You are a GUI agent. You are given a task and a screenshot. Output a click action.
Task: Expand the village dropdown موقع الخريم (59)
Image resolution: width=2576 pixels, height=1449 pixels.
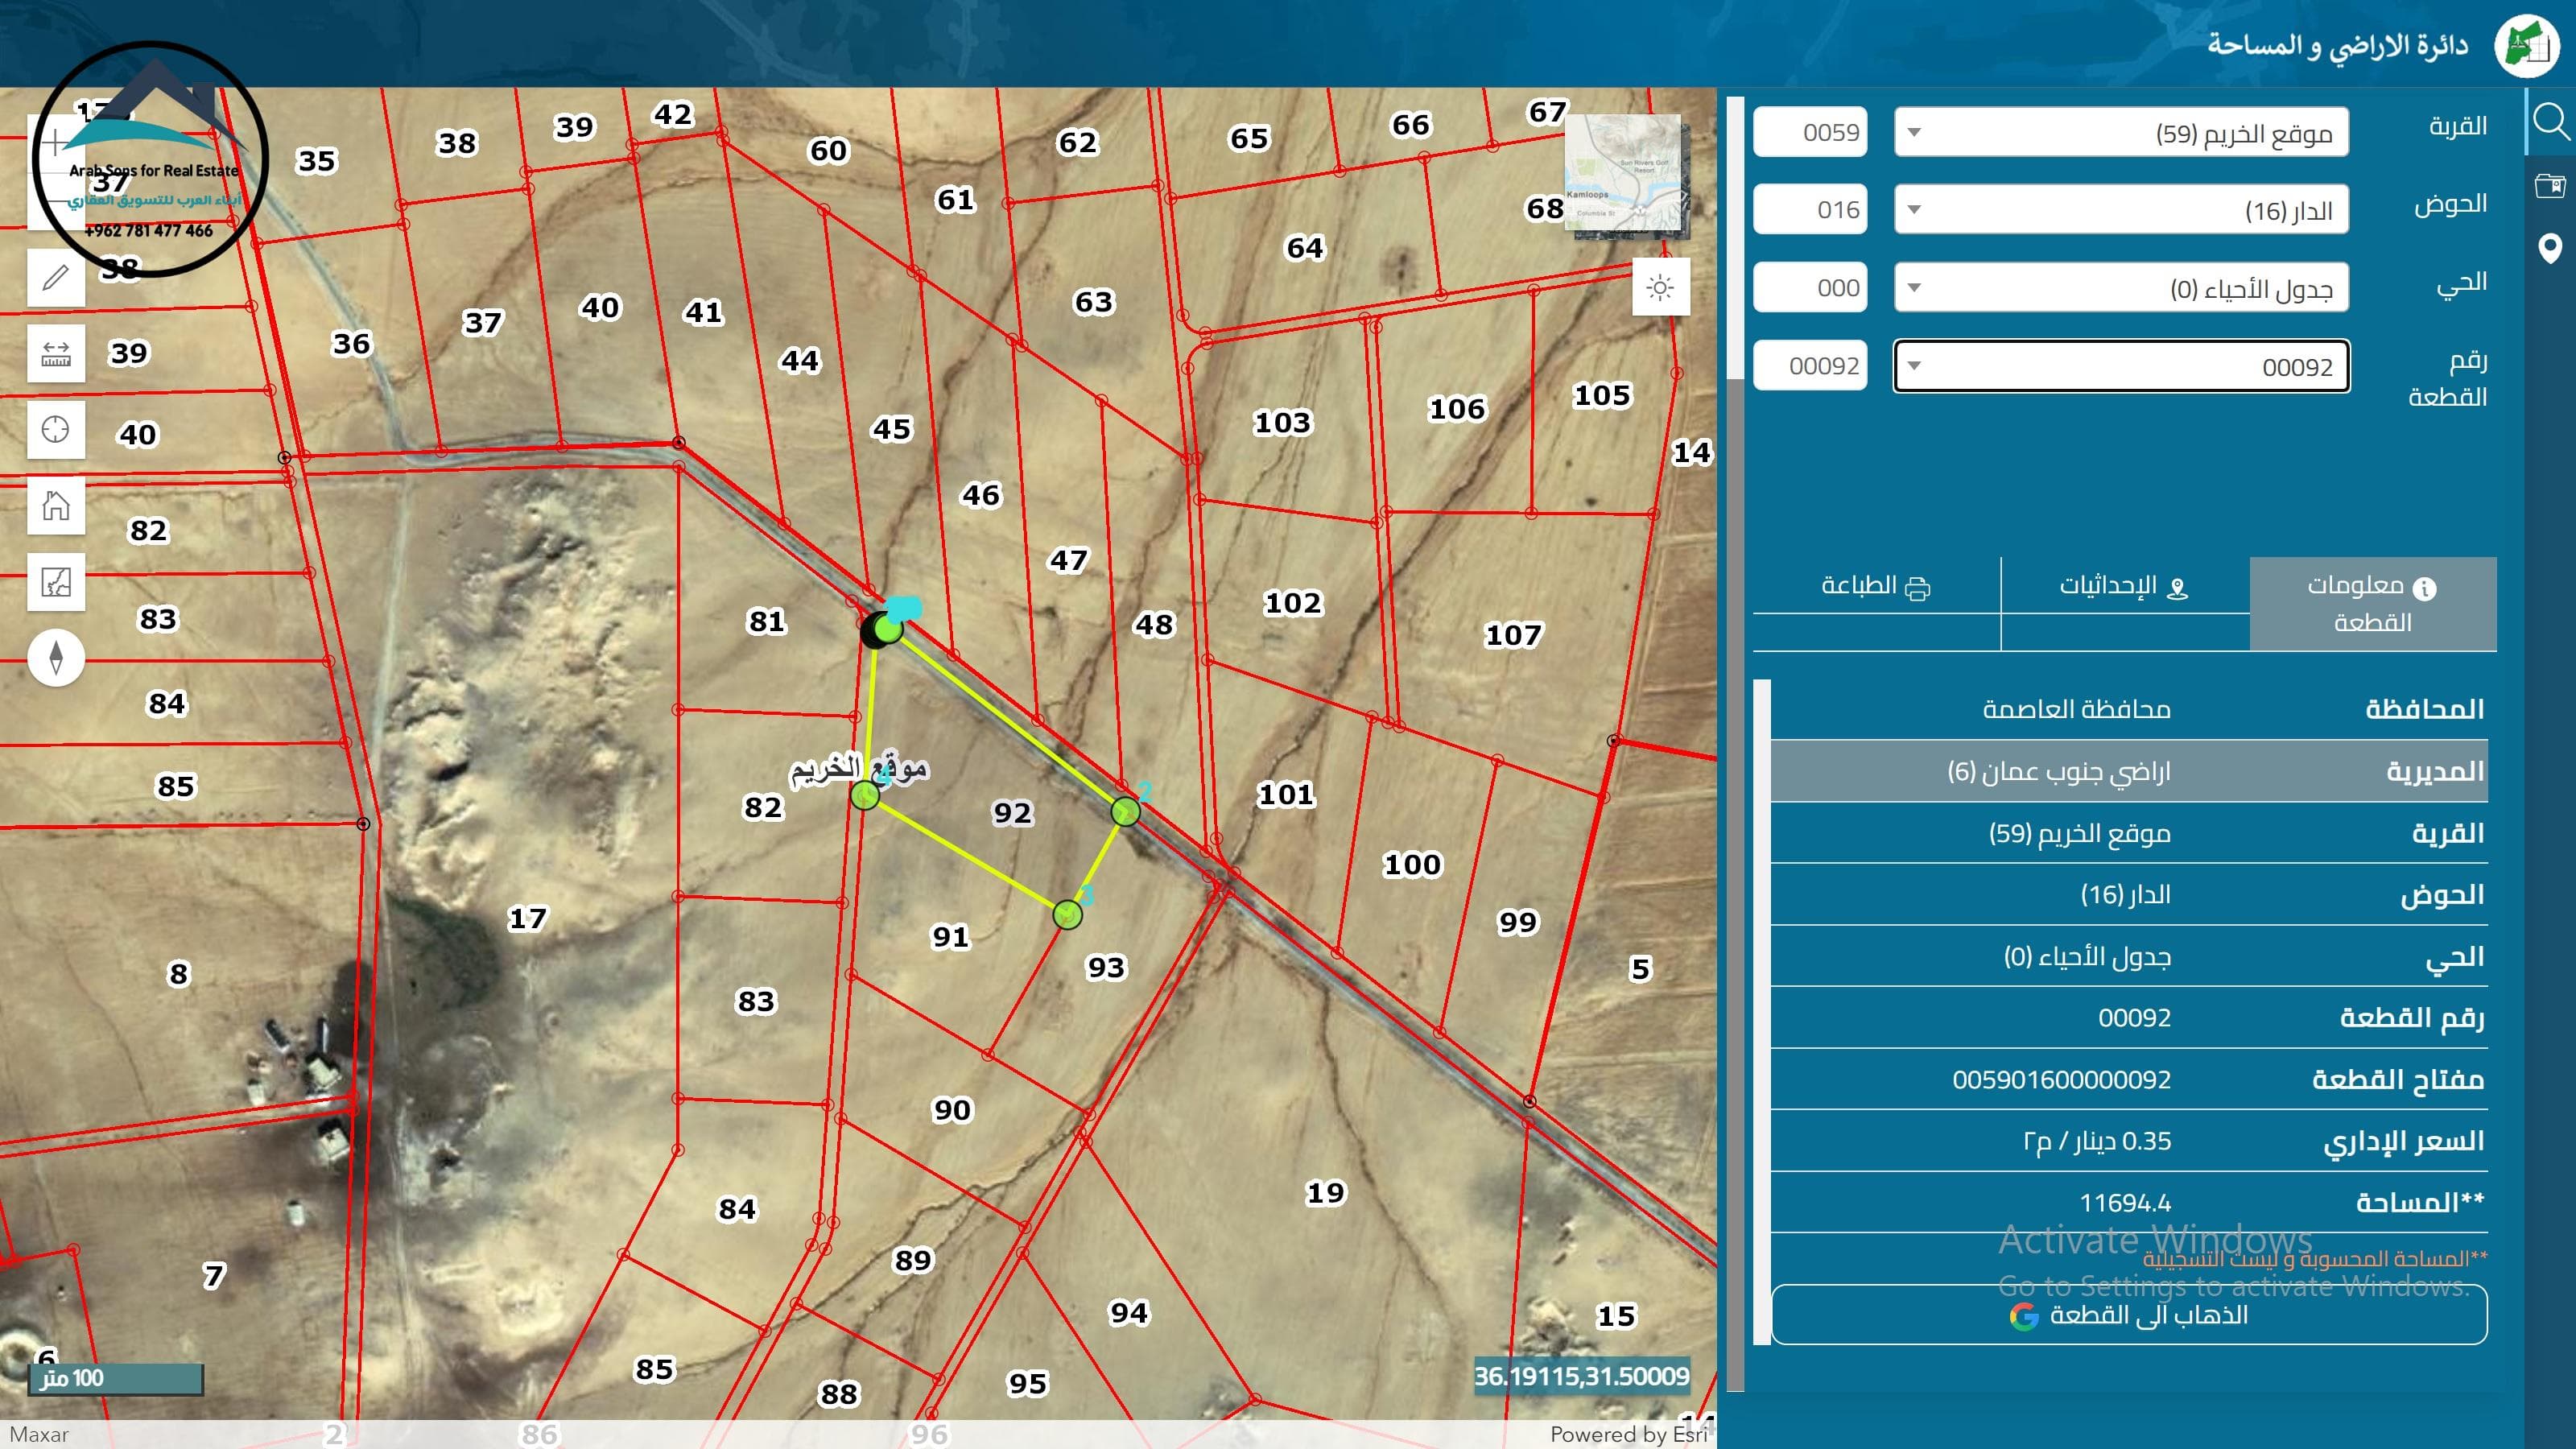click(x=2120, y=132)
